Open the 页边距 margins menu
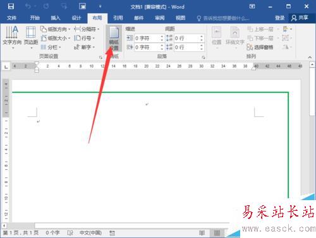The width and height of the screenshot is (316, 238). pyautogui.click(x=31, y=37)
